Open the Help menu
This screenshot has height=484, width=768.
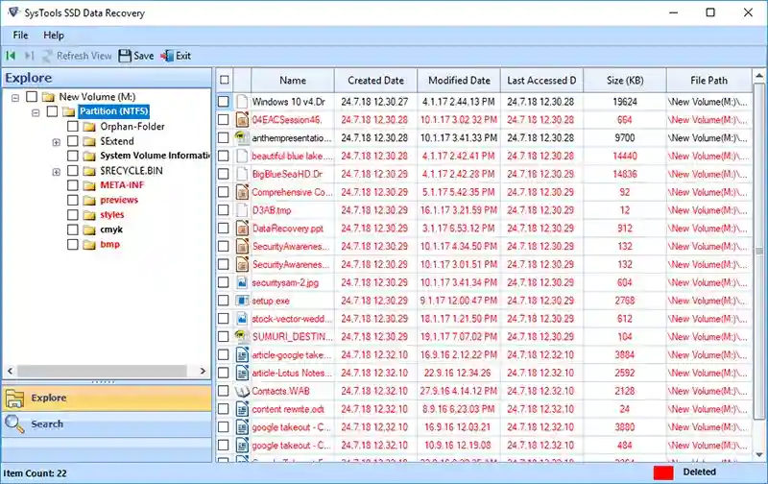tap(54, 36)
